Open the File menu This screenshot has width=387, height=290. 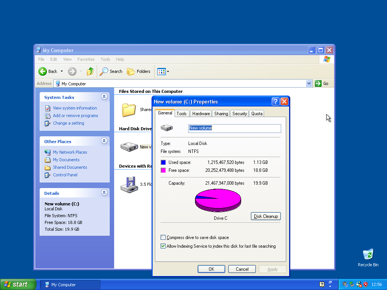41,59
